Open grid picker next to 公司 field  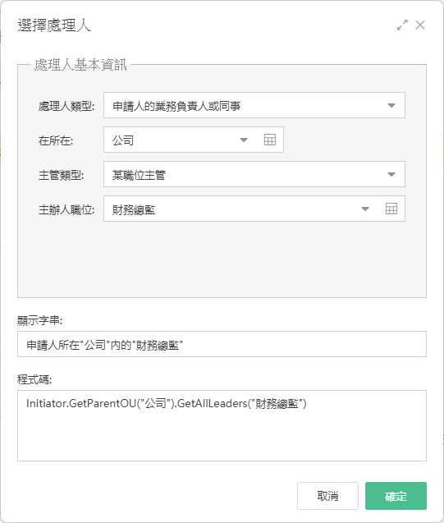pos(270,140)
